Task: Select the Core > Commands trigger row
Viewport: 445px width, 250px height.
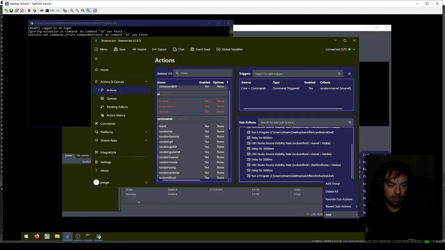Action: coord(296,88)
